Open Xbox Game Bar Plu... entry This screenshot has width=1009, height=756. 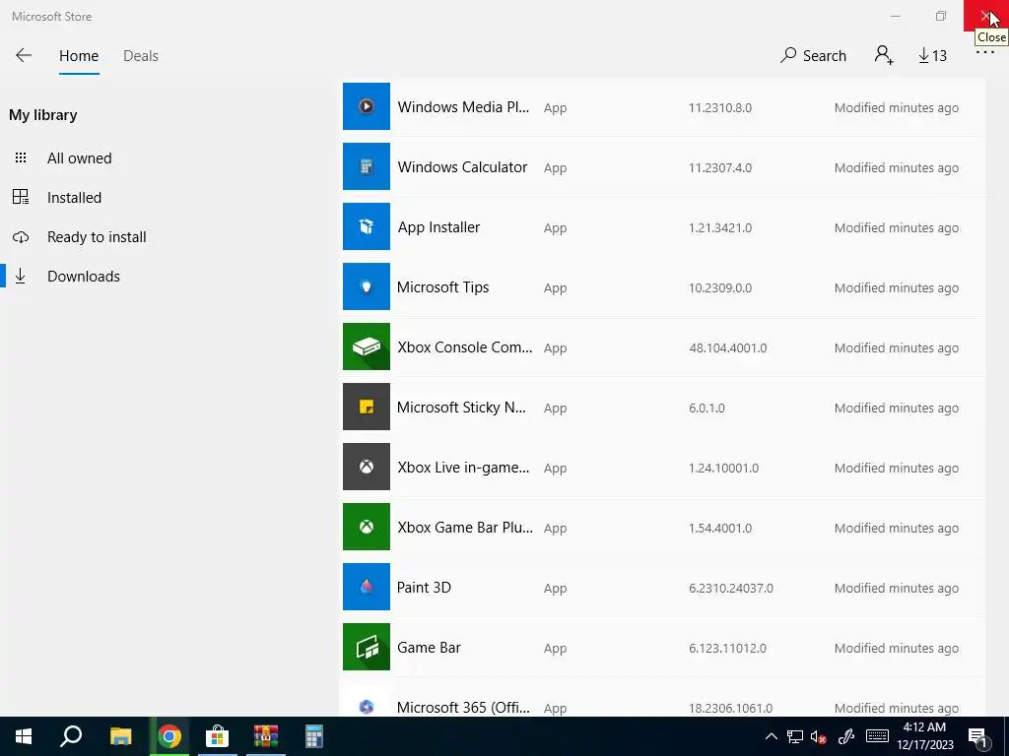pyautogui.click(x=465, y=528)
